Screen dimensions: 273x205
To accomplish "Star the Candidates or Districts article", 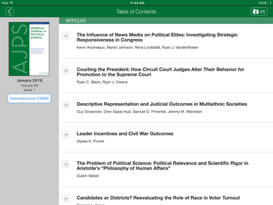I will (x=66, y=199).
